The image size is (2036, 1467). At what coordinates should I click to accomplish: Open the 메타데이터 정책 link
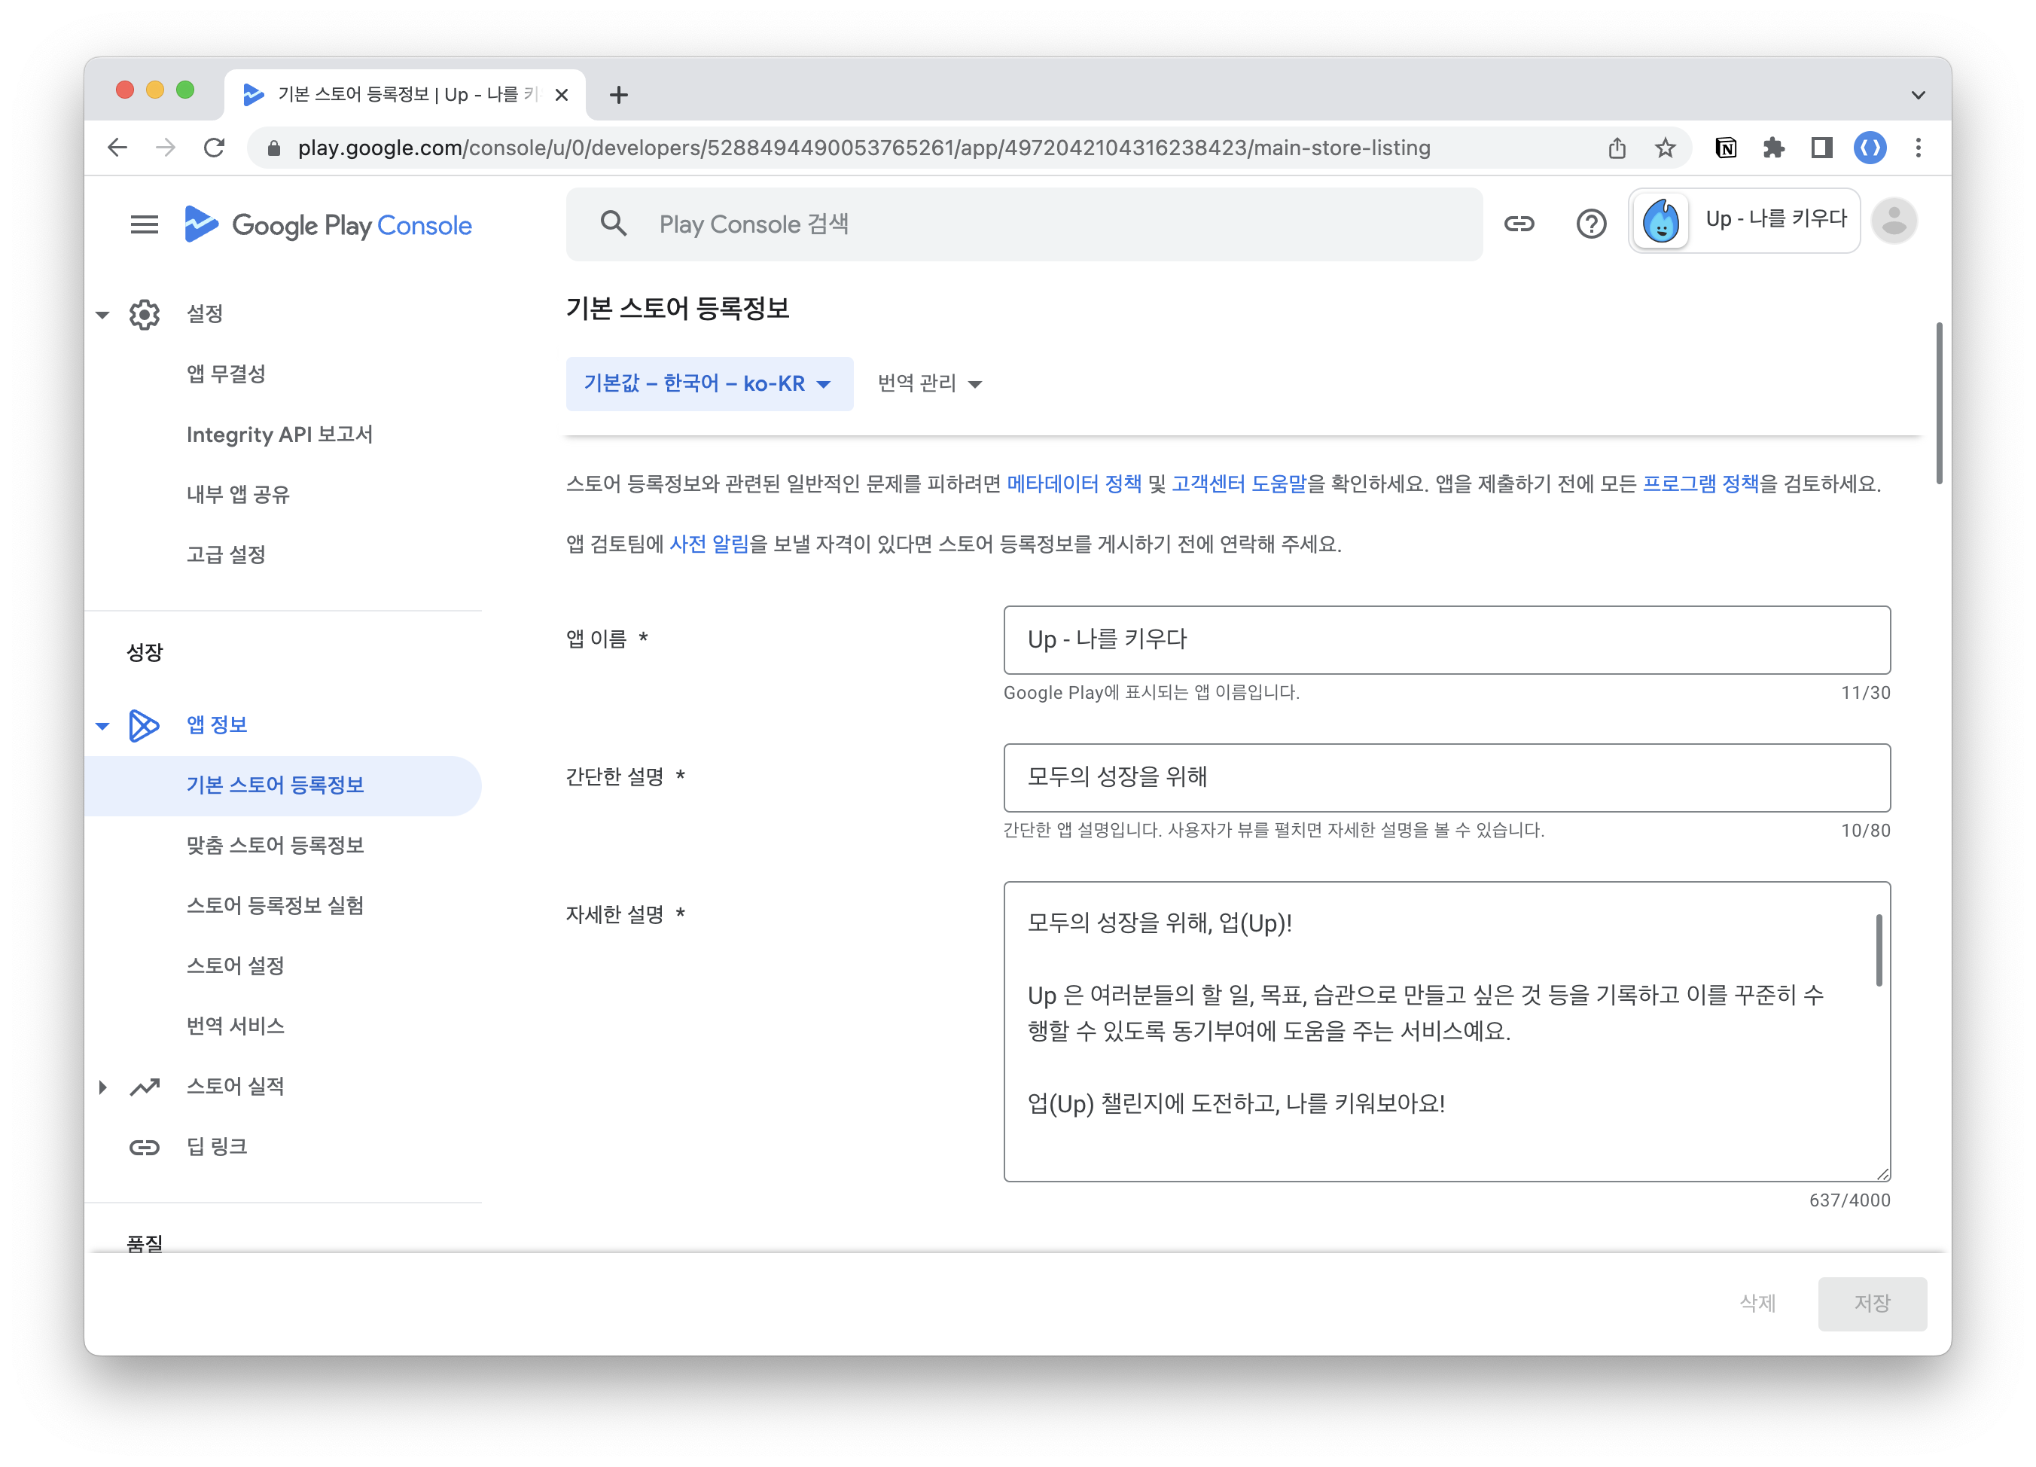[x=1074, y=484]
